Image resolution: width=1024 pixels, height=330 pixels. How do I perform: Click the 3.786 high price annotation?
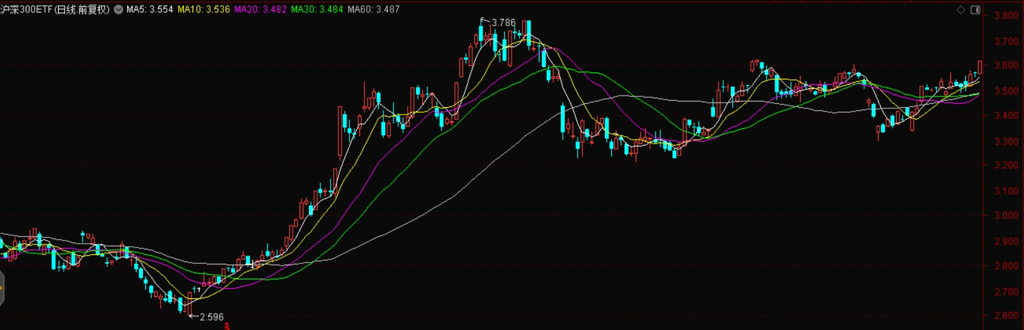pos(503,23)
